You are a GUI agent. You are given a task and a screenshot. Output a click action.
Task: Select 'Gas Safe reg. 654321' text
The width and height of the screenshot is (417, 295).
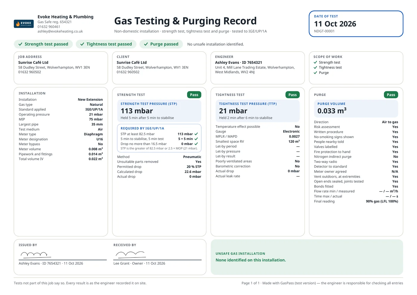(x=55, y=22)
